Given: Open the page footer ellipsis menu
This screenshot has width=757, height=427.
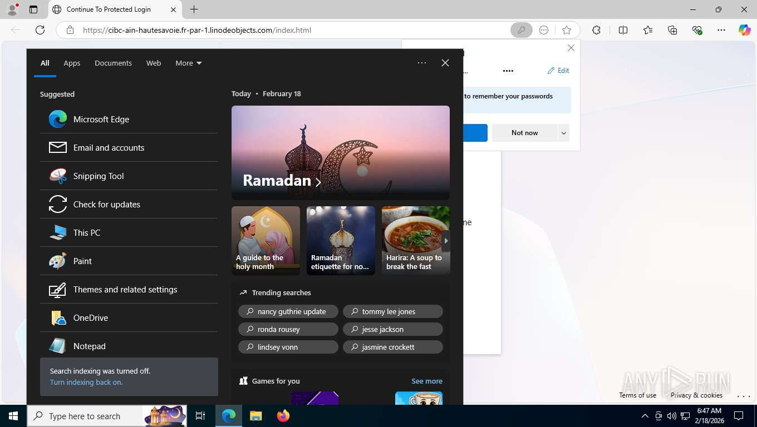Looking at the screenshot, I should pos(744,396).
